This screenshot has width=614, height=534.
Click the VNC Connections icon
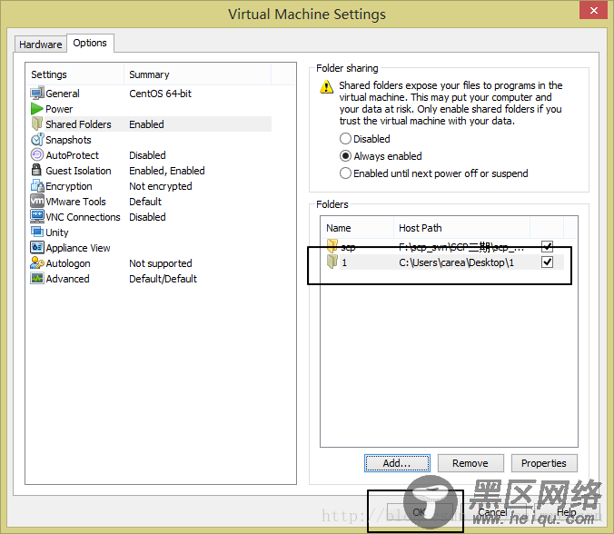click(x=37, y=216)
